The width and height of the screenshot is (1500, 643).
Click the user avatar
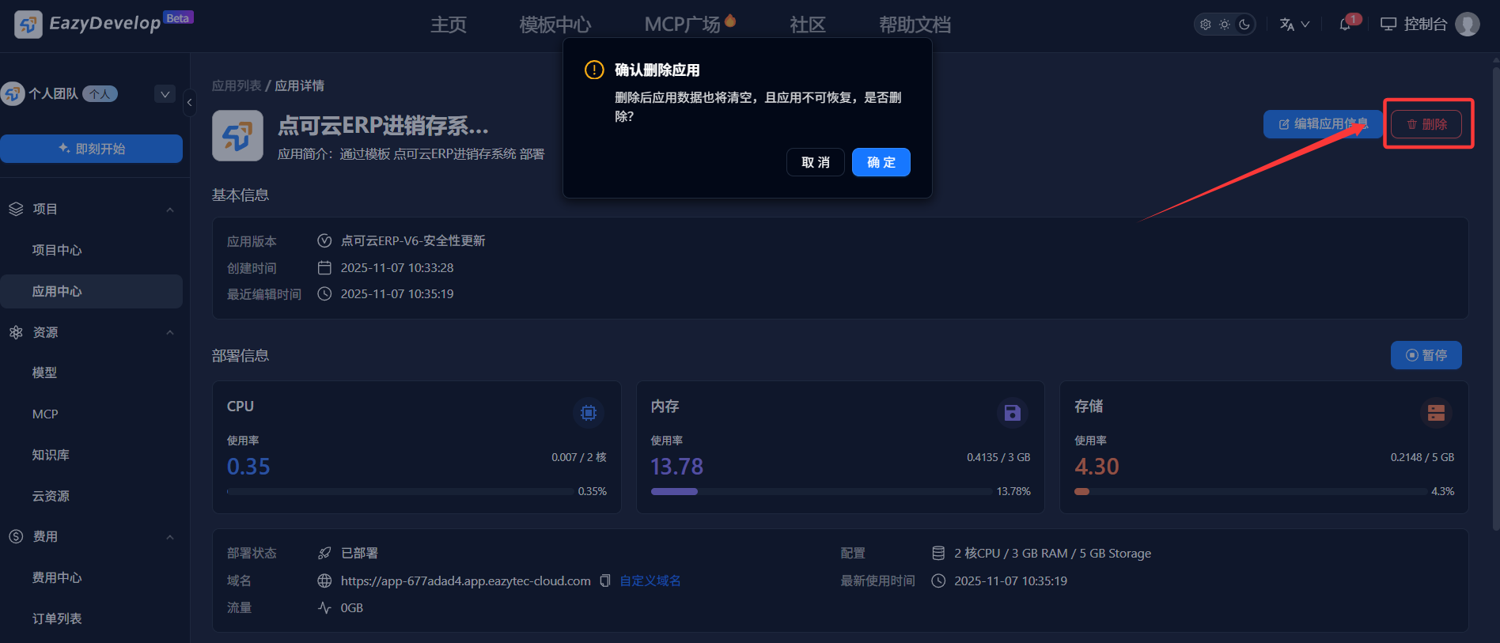1468,25
